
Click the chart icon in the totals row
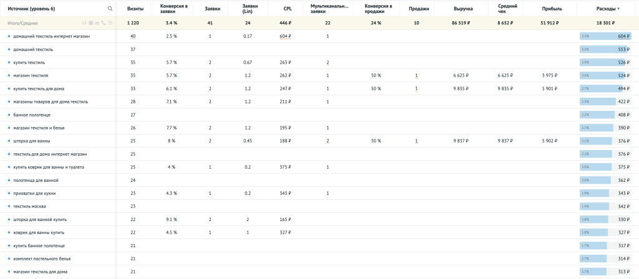click(x=97, y=23)
